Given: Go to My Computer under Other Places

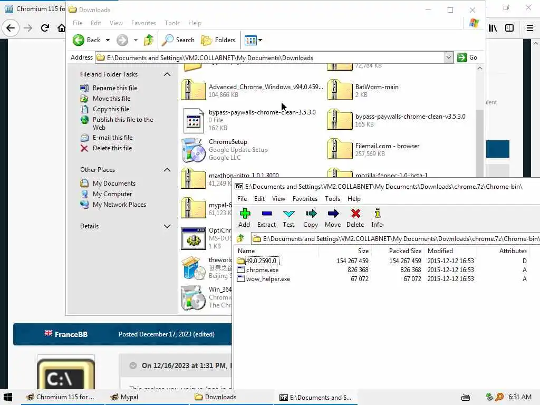Looking at the screenshot, I should [112, 194].
